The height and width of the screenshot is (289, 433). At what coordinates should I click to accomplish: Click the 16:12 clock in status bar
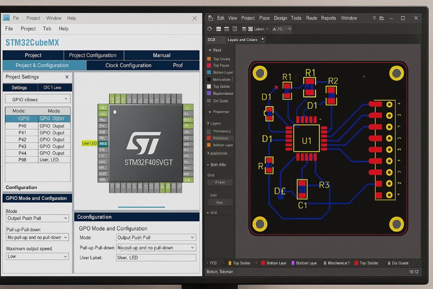pyautogui.click(x=414, y=272)
